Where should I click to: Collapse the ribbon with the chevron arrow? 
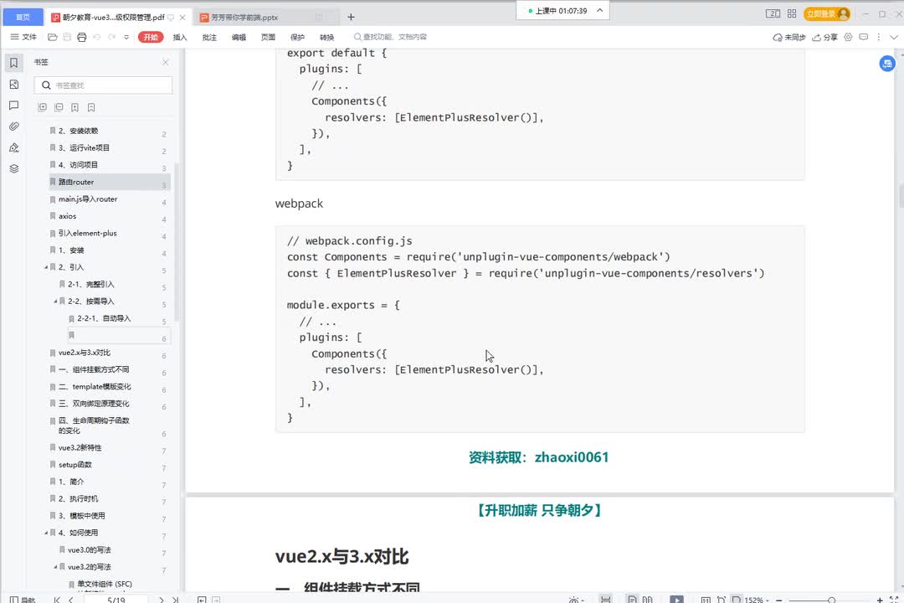pos(894,37)
